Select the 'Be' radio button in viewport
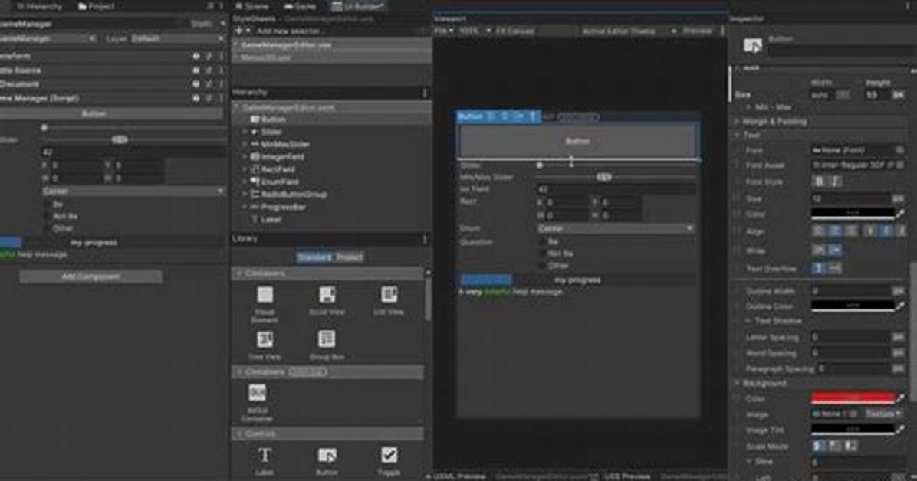The width and height of the screenshot is (917, 481). [542, 241]
